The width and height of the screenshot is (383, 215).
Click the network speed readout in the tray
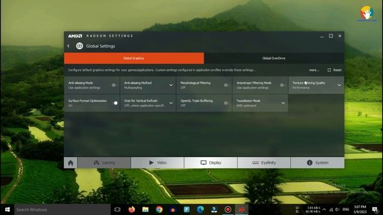(308, 210)
